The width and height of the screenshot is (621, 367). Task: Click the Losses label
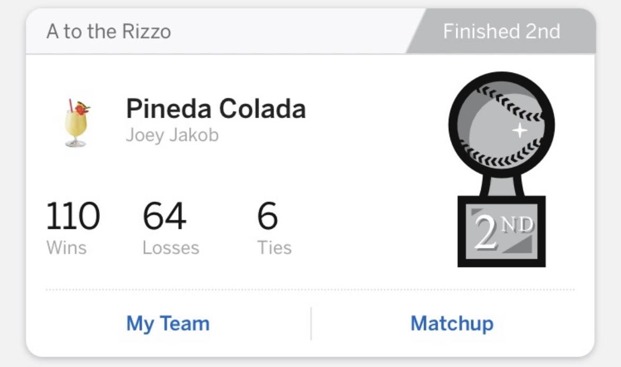171,247
